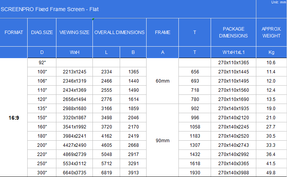Screen dimensions: 287x177
Task: Select the 92" diagonal size cell
Action: pos(42,62)
